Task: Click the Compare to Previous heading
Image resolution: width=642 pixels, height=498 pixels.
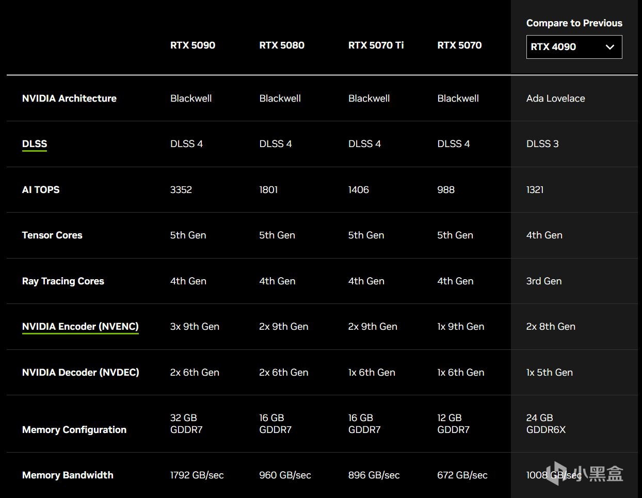Action: 574,23
